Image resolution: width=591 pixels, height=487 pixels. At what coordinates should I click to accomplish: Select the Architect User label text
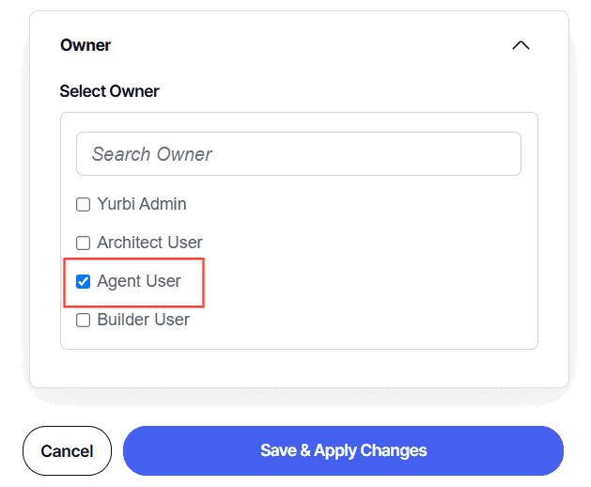[149, 243]
